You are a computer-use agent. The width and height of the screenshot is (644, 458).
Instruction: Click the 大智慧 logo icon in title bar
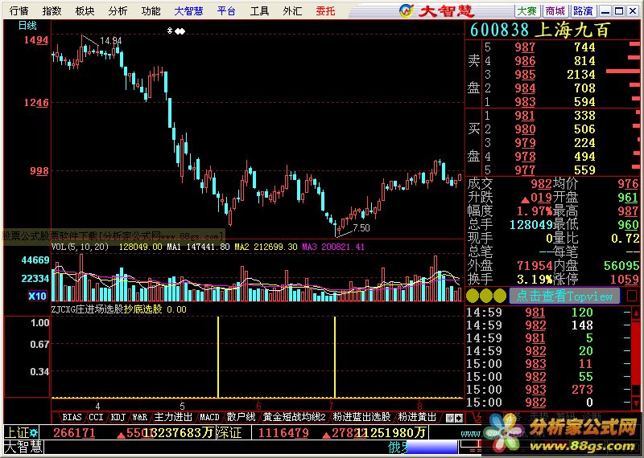coord(407,10)
